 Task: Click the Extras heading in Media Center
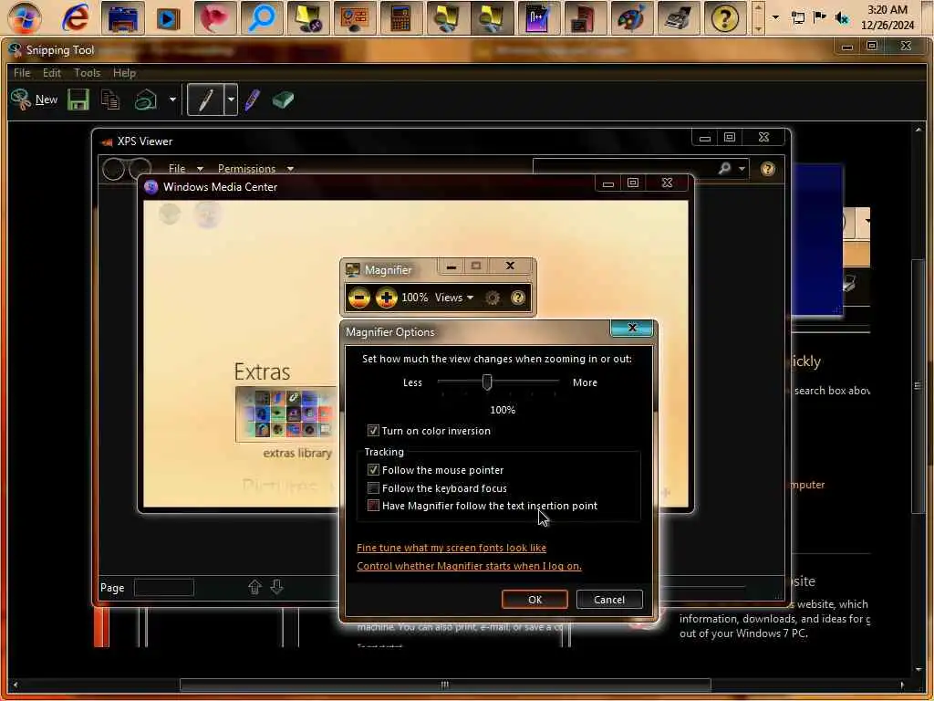coord(262,372)
